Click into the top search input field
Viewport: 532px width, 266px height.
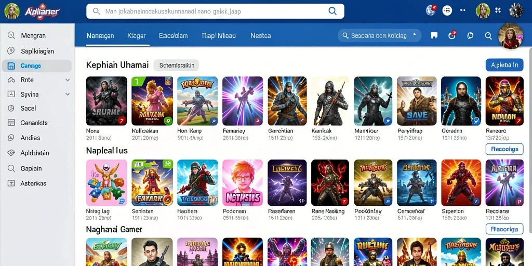(x=216, y=11)
